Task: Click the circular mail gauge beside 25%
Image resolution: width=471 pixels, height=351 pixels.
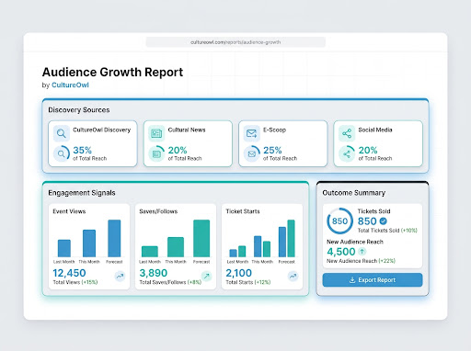Action: (252, 153)
